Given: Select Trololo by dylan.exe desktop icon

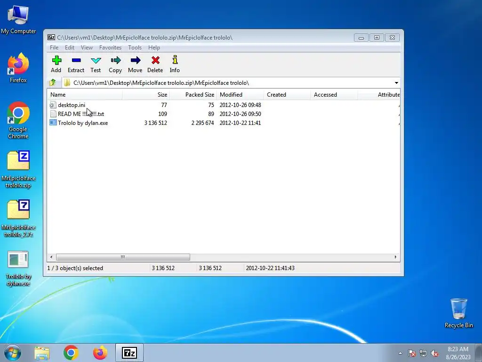Looking at the screenshot, I should click(18, 268).
